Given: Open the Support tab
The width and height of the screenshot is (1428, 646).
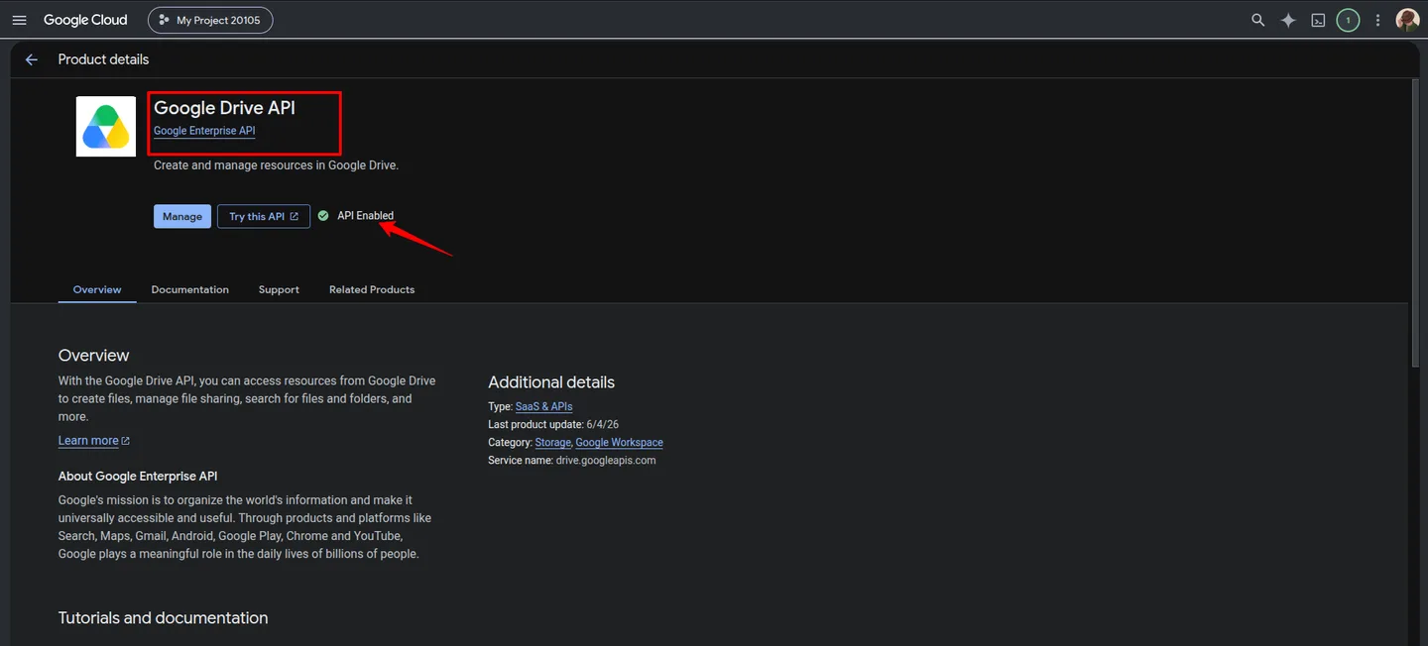Looking at the screenshot, I should coord(279,289).
